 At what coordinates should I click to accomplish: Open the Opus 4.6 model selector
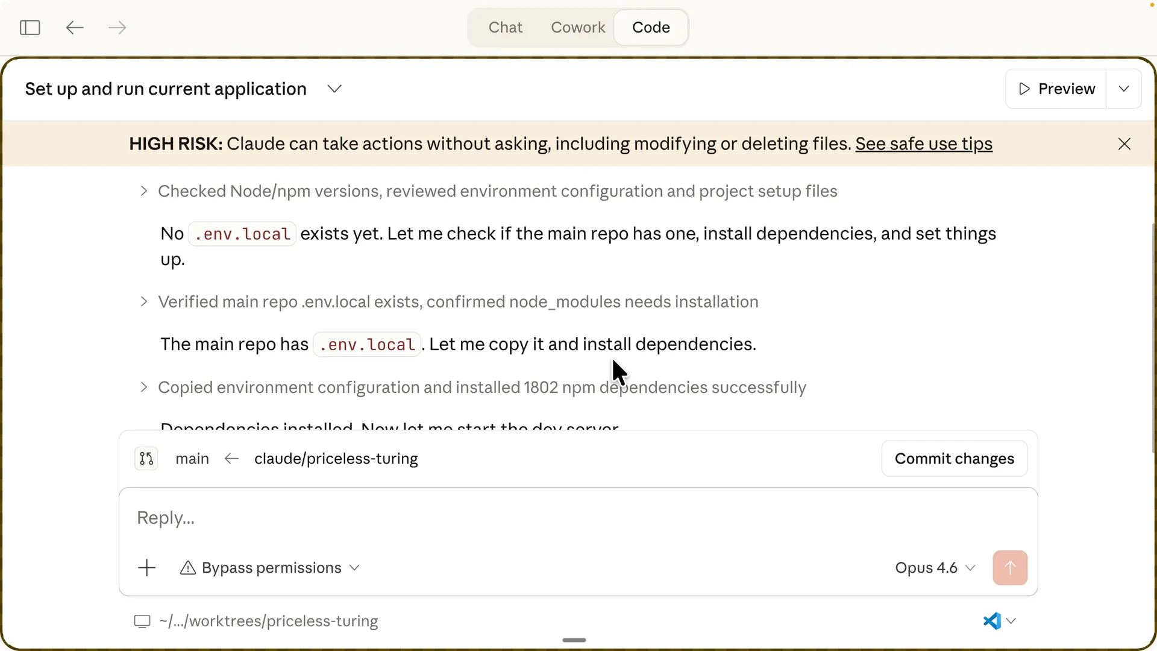[x=935, y=568]
